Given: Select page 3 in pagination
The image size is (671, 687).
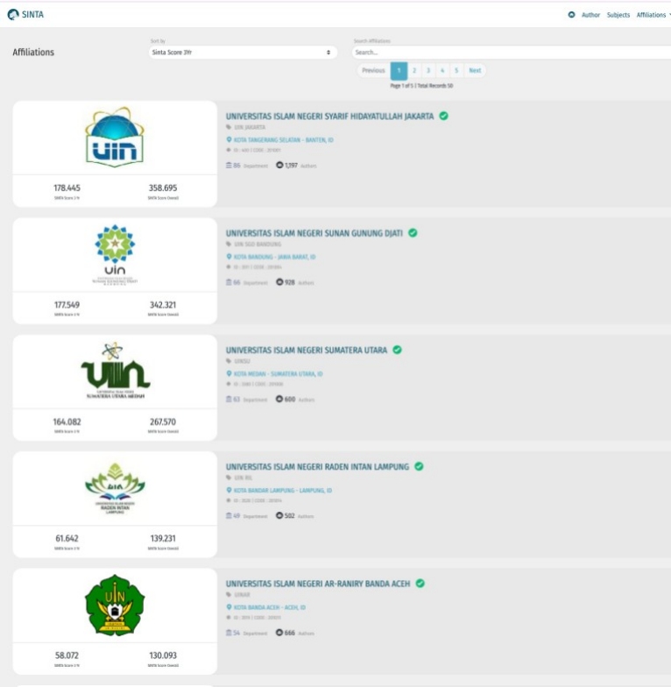Looking at the screenshot, I should pos(427,70).
